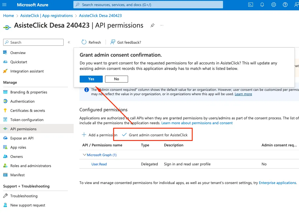Click the Token configuration icon
This screenshot has height=222, width=299.
coord(5,120)
